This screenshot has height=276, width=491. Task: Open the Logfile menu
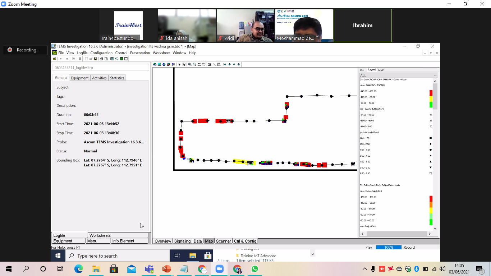pyautogui.click(x=82, y=53)
